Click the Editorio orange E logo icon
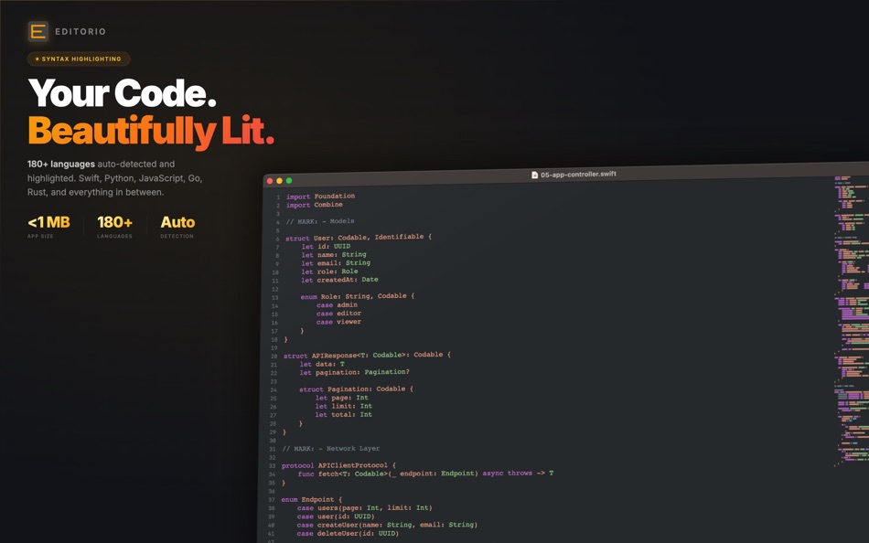The width and height of the screenshot is (869, 543). [38, 32]
